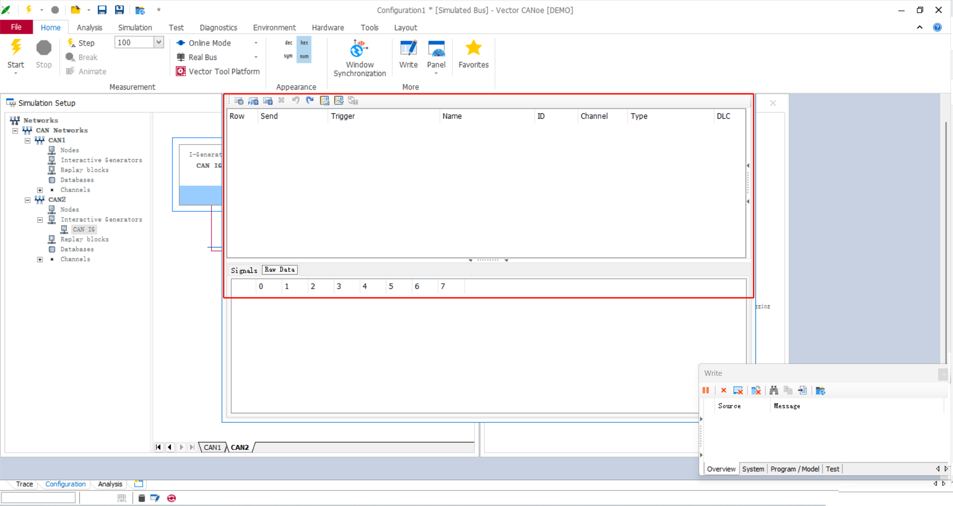This screenshot has height=506, width=953.
Task: Switch to the Analysis ribbon tab
Action: (x=90, y=28)
